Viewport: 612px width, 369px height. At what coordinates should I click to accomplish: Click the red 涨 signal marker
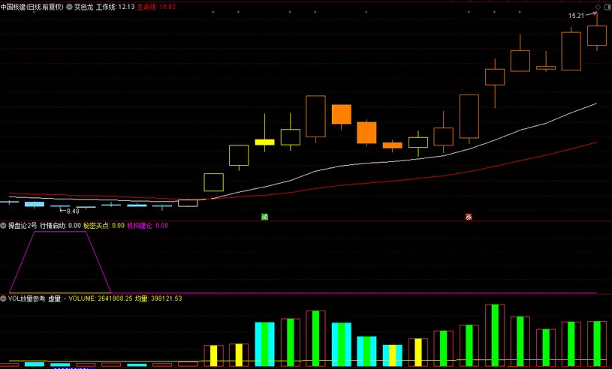tap(469, 217)
